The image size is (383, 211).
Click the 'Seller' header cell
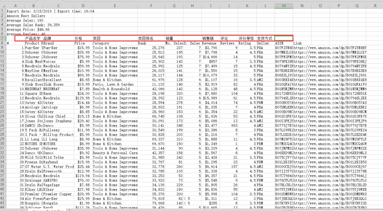point(266,43)
